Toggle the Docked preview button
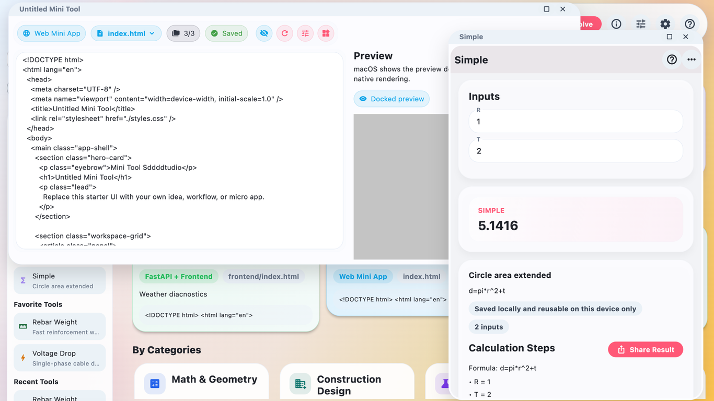The image size is (714, 401). tap(391, 99)
